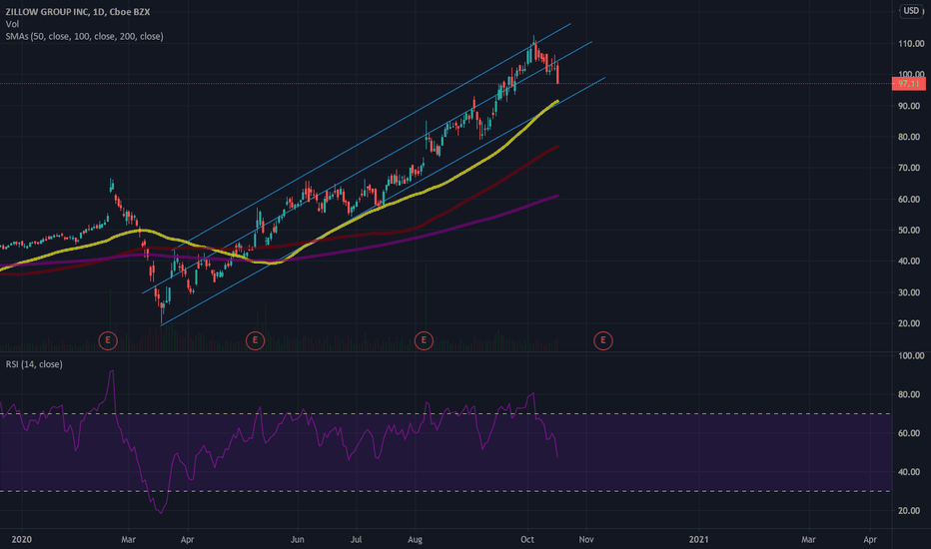Click the Vol indicator label

[x=12, y=24]
